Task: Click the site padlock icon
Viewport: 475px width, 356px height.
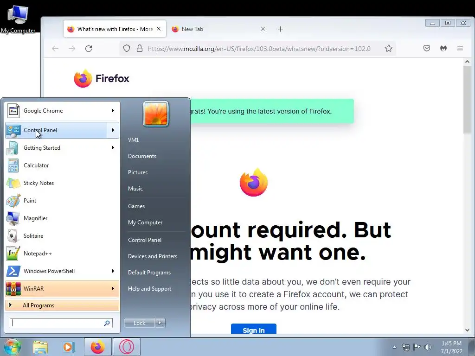Action: click(x=139, y=48)
